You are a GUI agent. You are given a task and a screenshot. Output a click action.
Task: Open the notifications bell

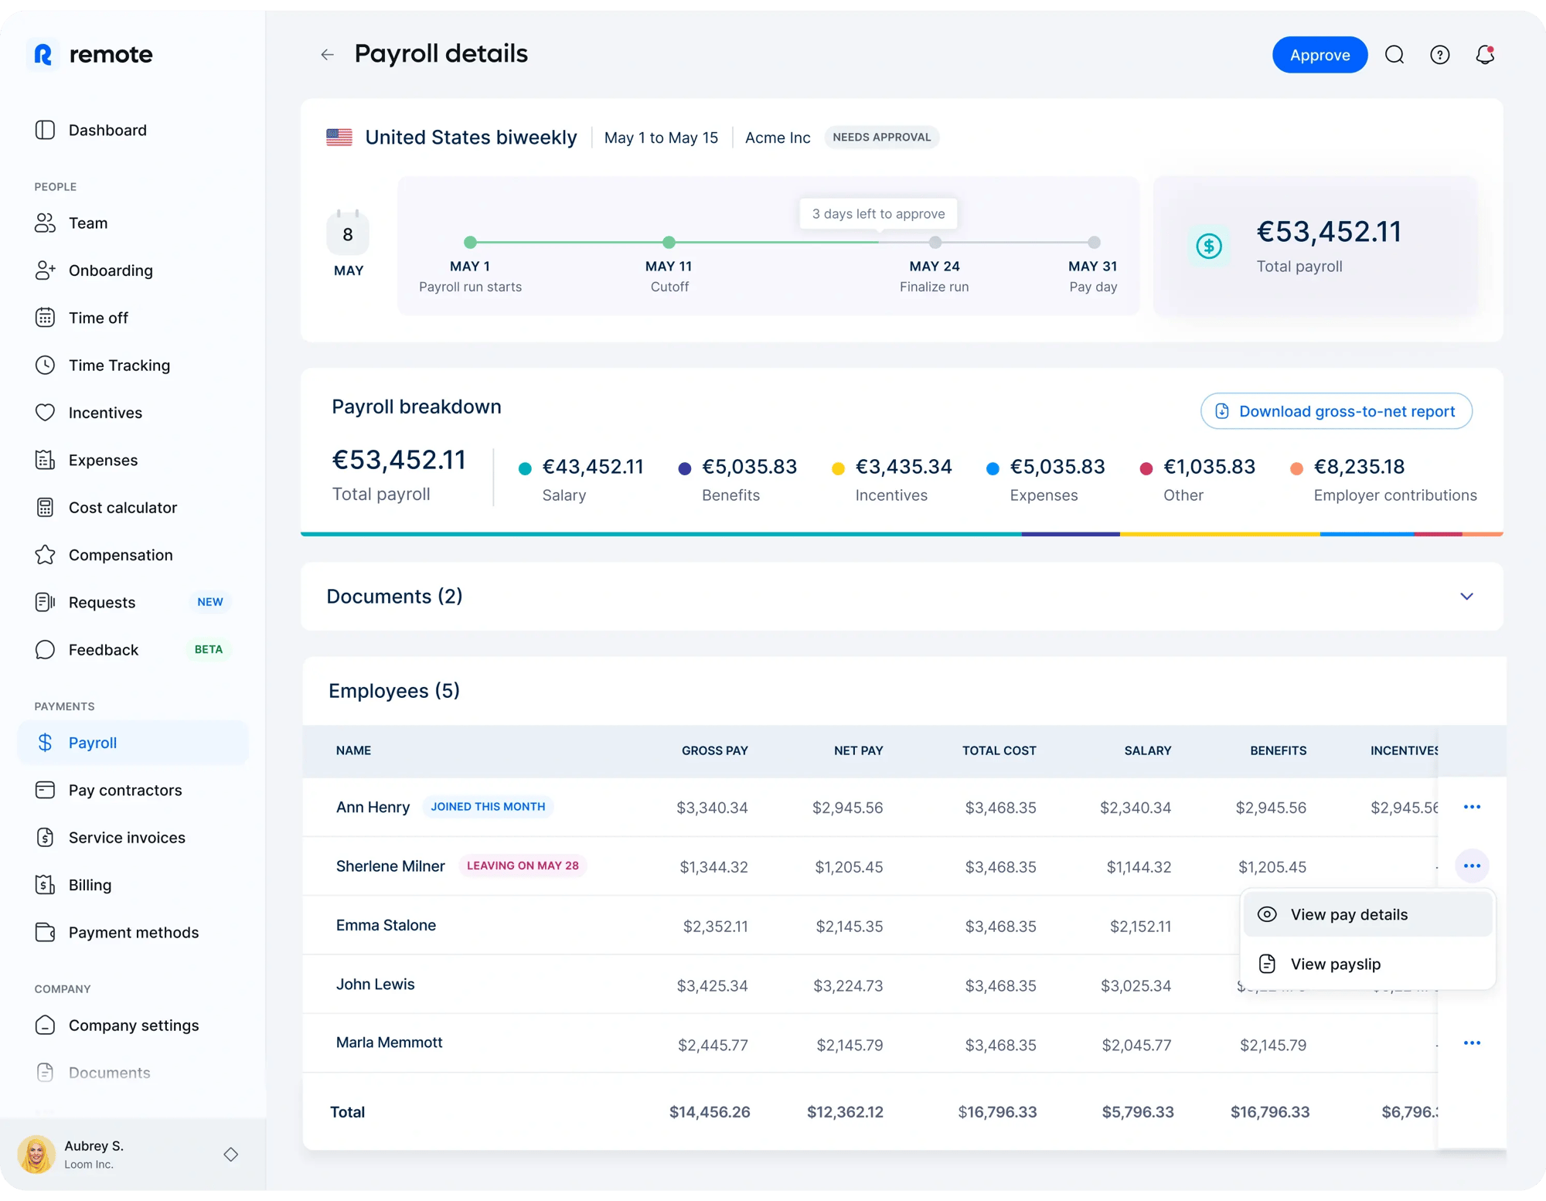(1484, 55)
